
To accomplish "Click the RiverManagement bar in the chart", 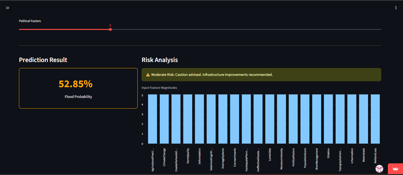I will click(x=317, y=119).
